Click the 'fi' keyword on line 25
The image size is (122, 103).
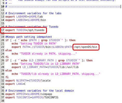coord(7,57)
